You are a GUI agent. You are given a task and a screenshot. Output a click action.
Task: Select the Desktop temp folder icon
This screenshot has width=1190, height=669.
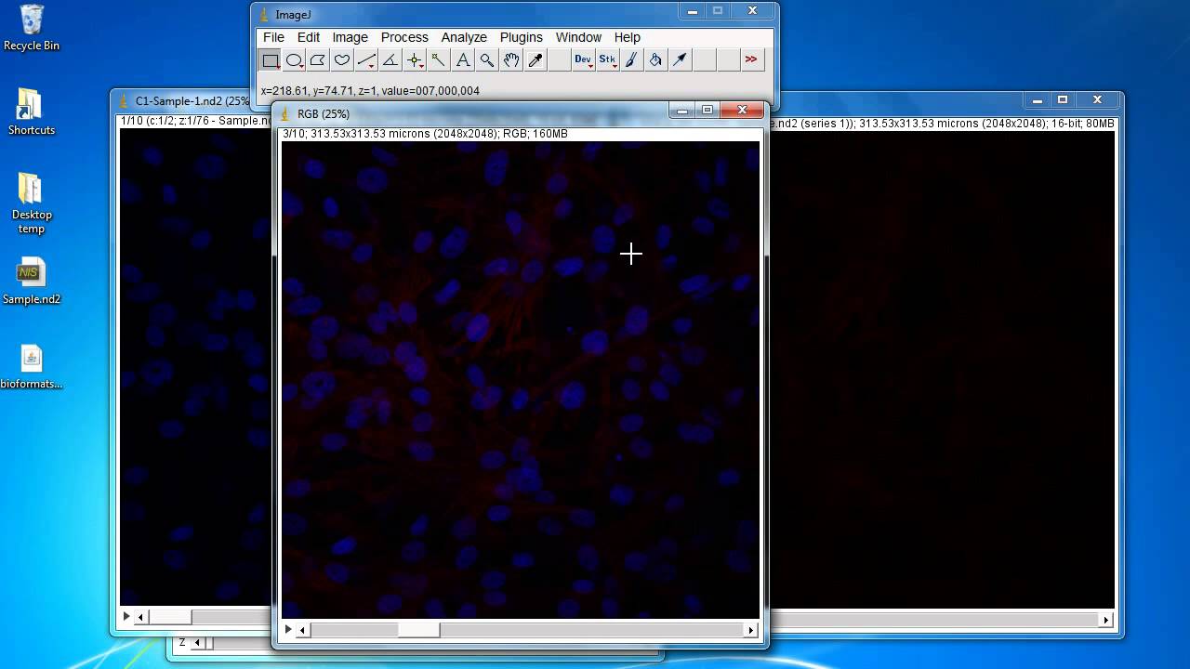pos(32,203)
